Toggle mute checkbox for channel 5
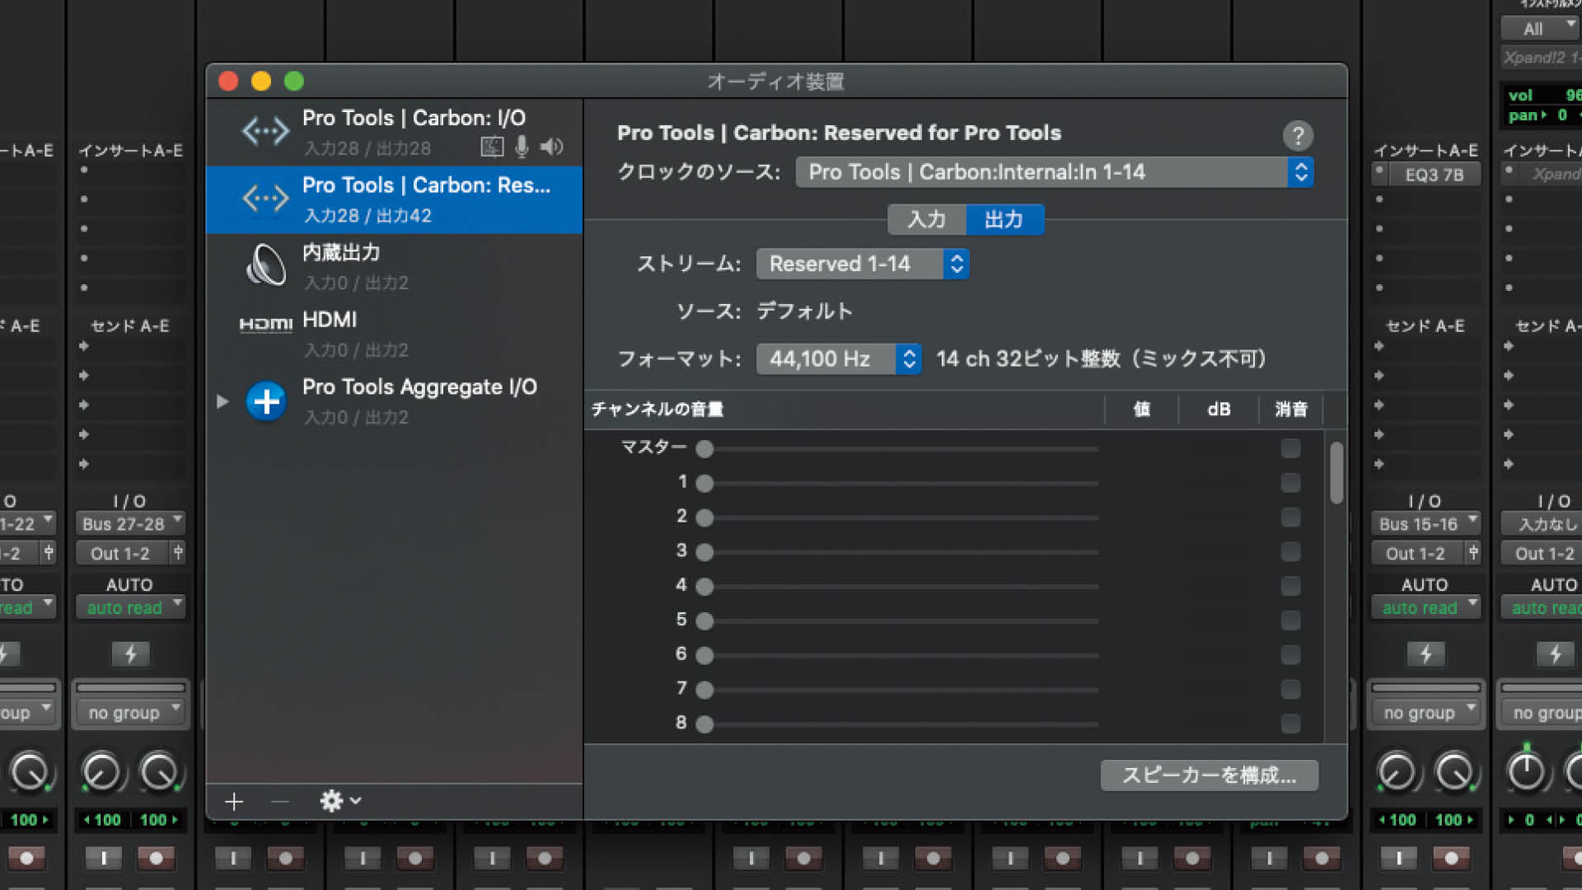 (x=1290, y=621)
